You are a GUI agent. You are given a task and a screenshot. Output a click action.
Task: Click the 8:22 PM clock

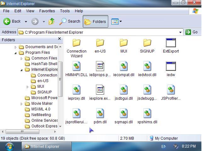coord(188,146)
